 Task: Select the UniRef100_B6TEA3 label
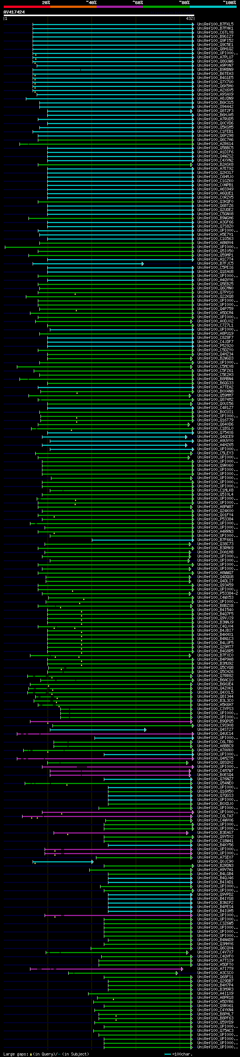pos(215,73)
